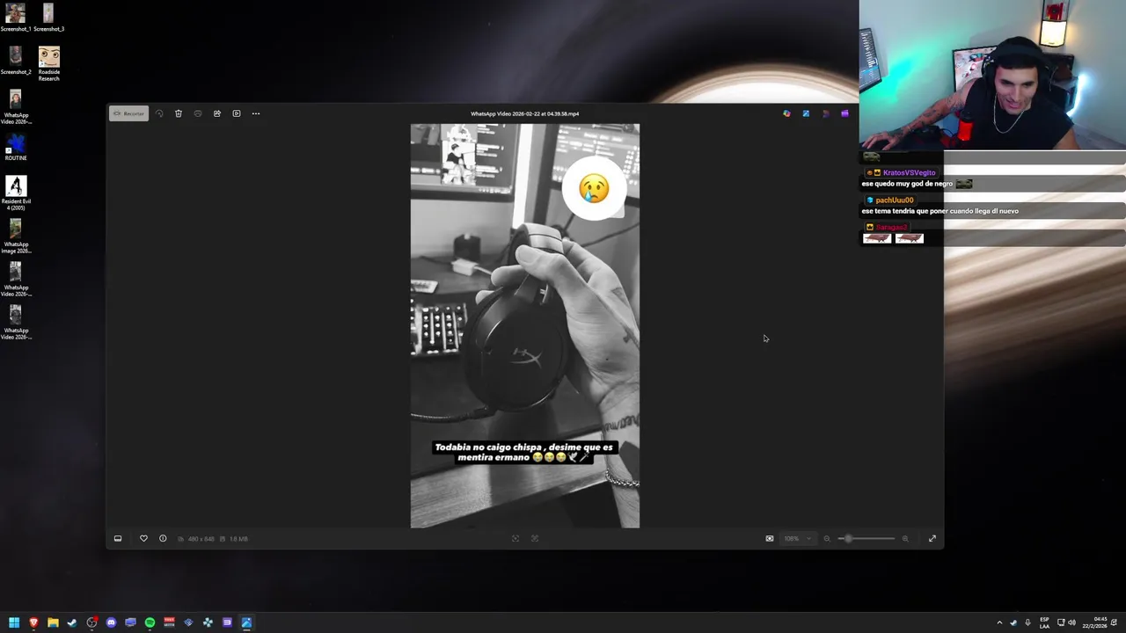1126x633 pixels.
Task: Click the Clipchamp icon in toolbar
Action: coord(844,113)
